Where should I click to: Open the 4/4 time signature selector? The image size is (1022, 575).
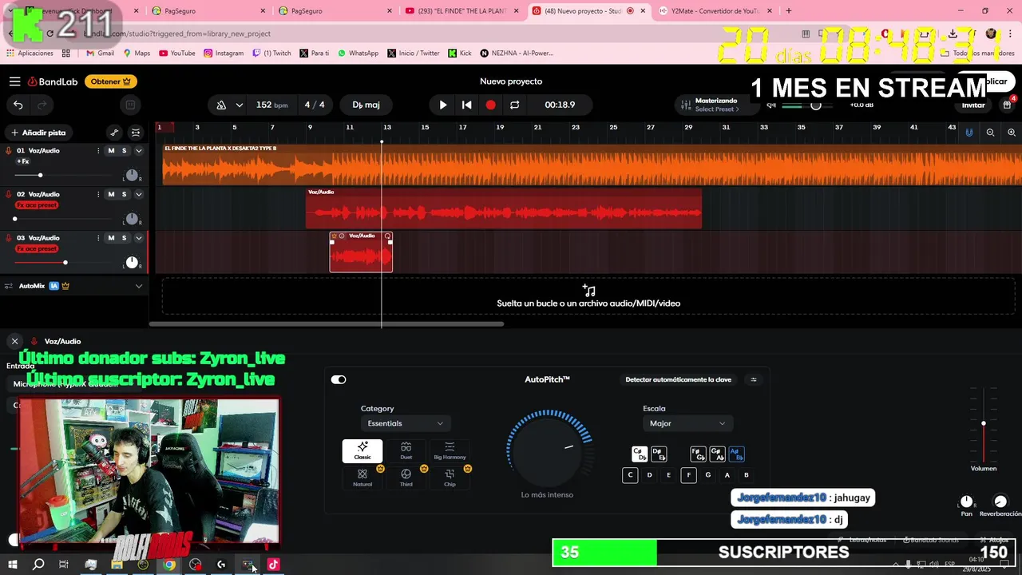[315, 105]
